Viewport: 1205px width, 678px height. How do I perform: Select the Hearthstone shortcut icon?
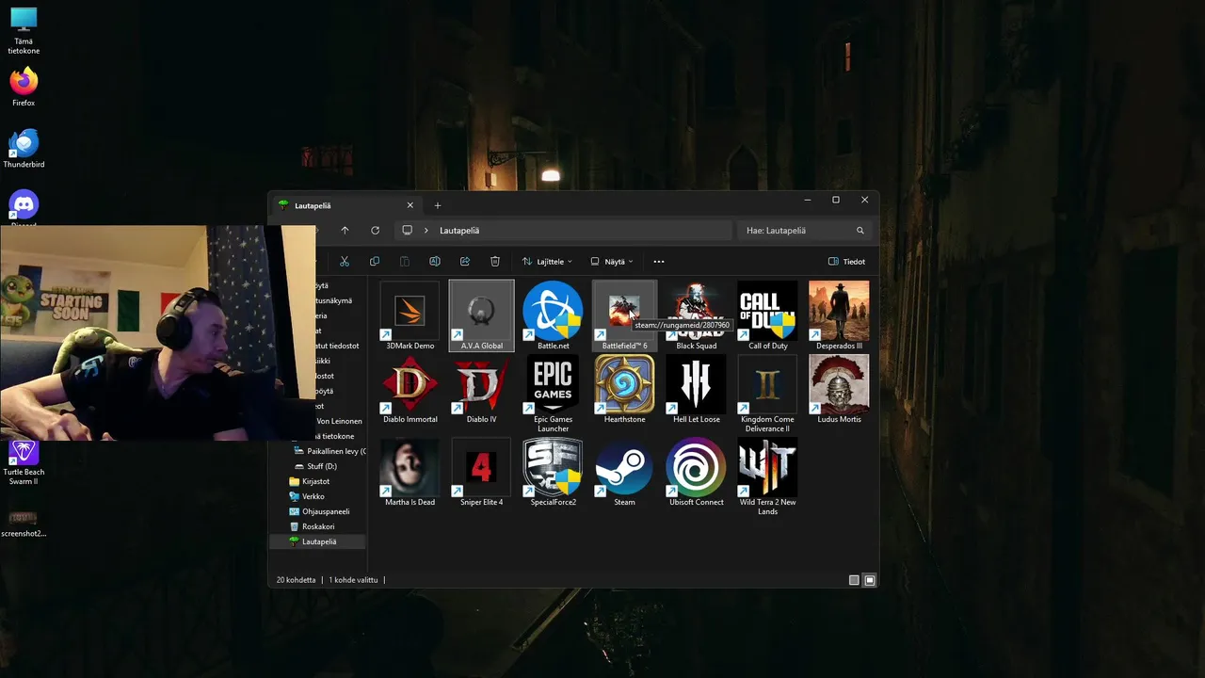(624, 389)
